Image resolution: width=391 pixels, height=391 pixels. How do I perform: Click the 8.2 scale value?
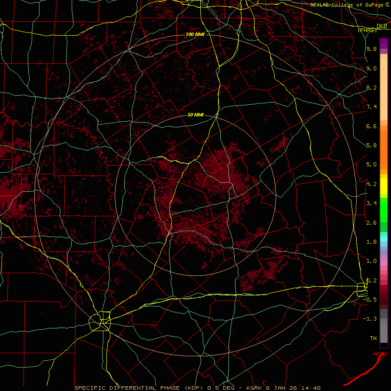[371, 87]
